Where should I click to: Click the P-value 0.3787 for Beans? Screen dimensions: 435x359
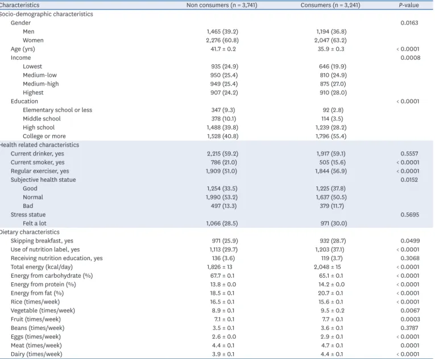click(409, 328)
